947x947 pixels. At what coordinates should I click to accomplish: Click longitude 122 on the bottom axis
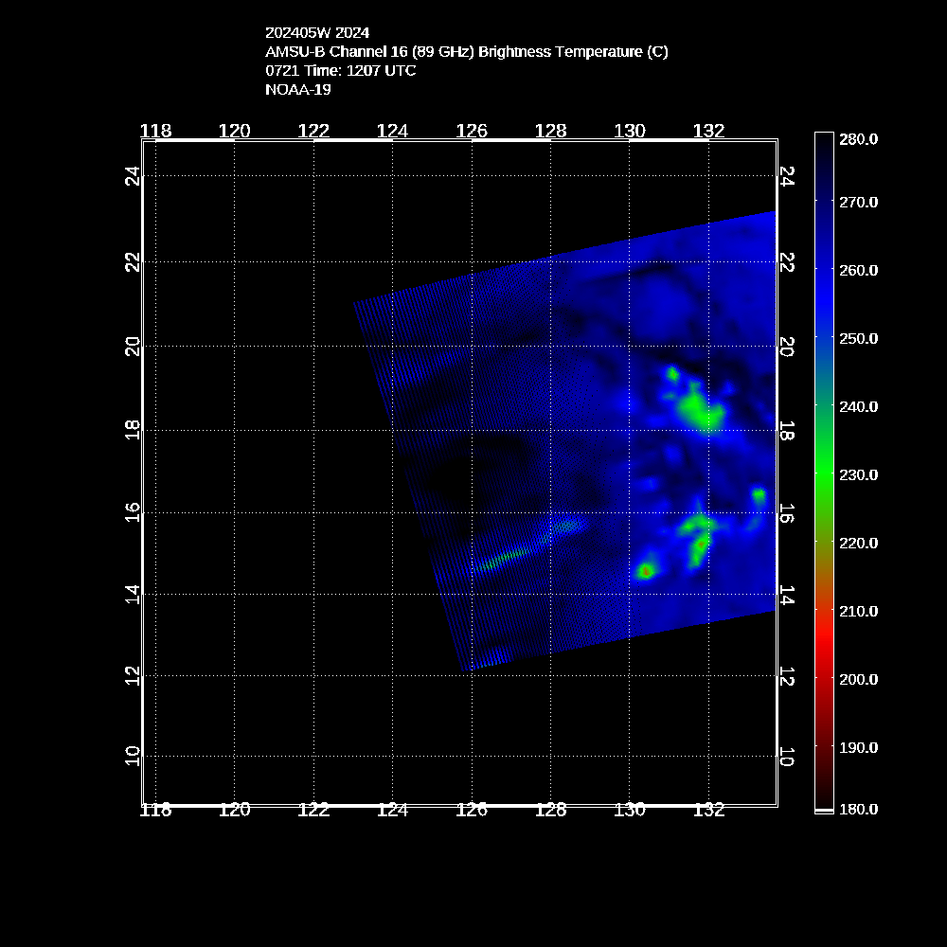coord(313,810)
